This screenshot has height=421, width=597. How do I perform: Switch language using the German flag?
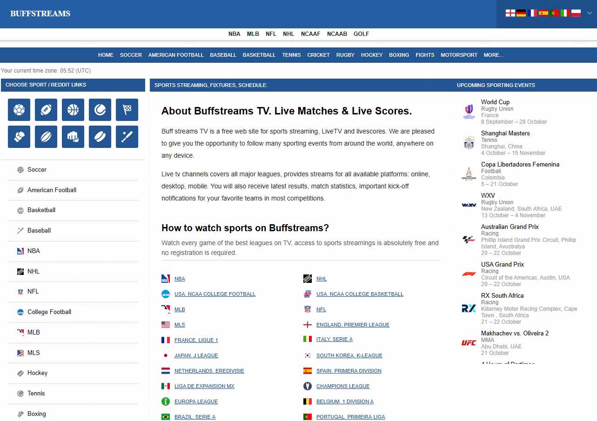(521, 13)
